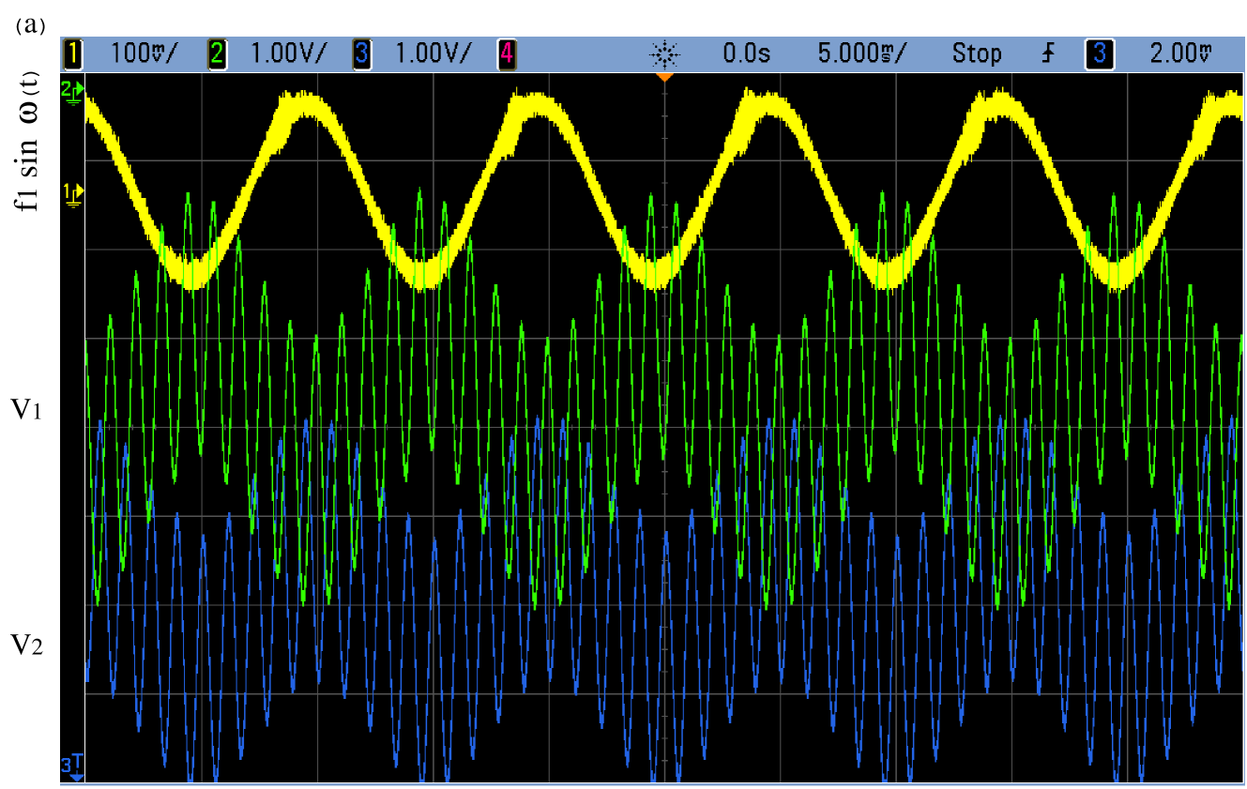Click the 5.000ms/ timebase setting

[x=862, y=54]
